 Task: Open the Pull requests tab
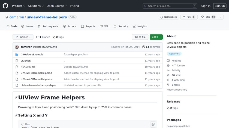coord(48,26)
